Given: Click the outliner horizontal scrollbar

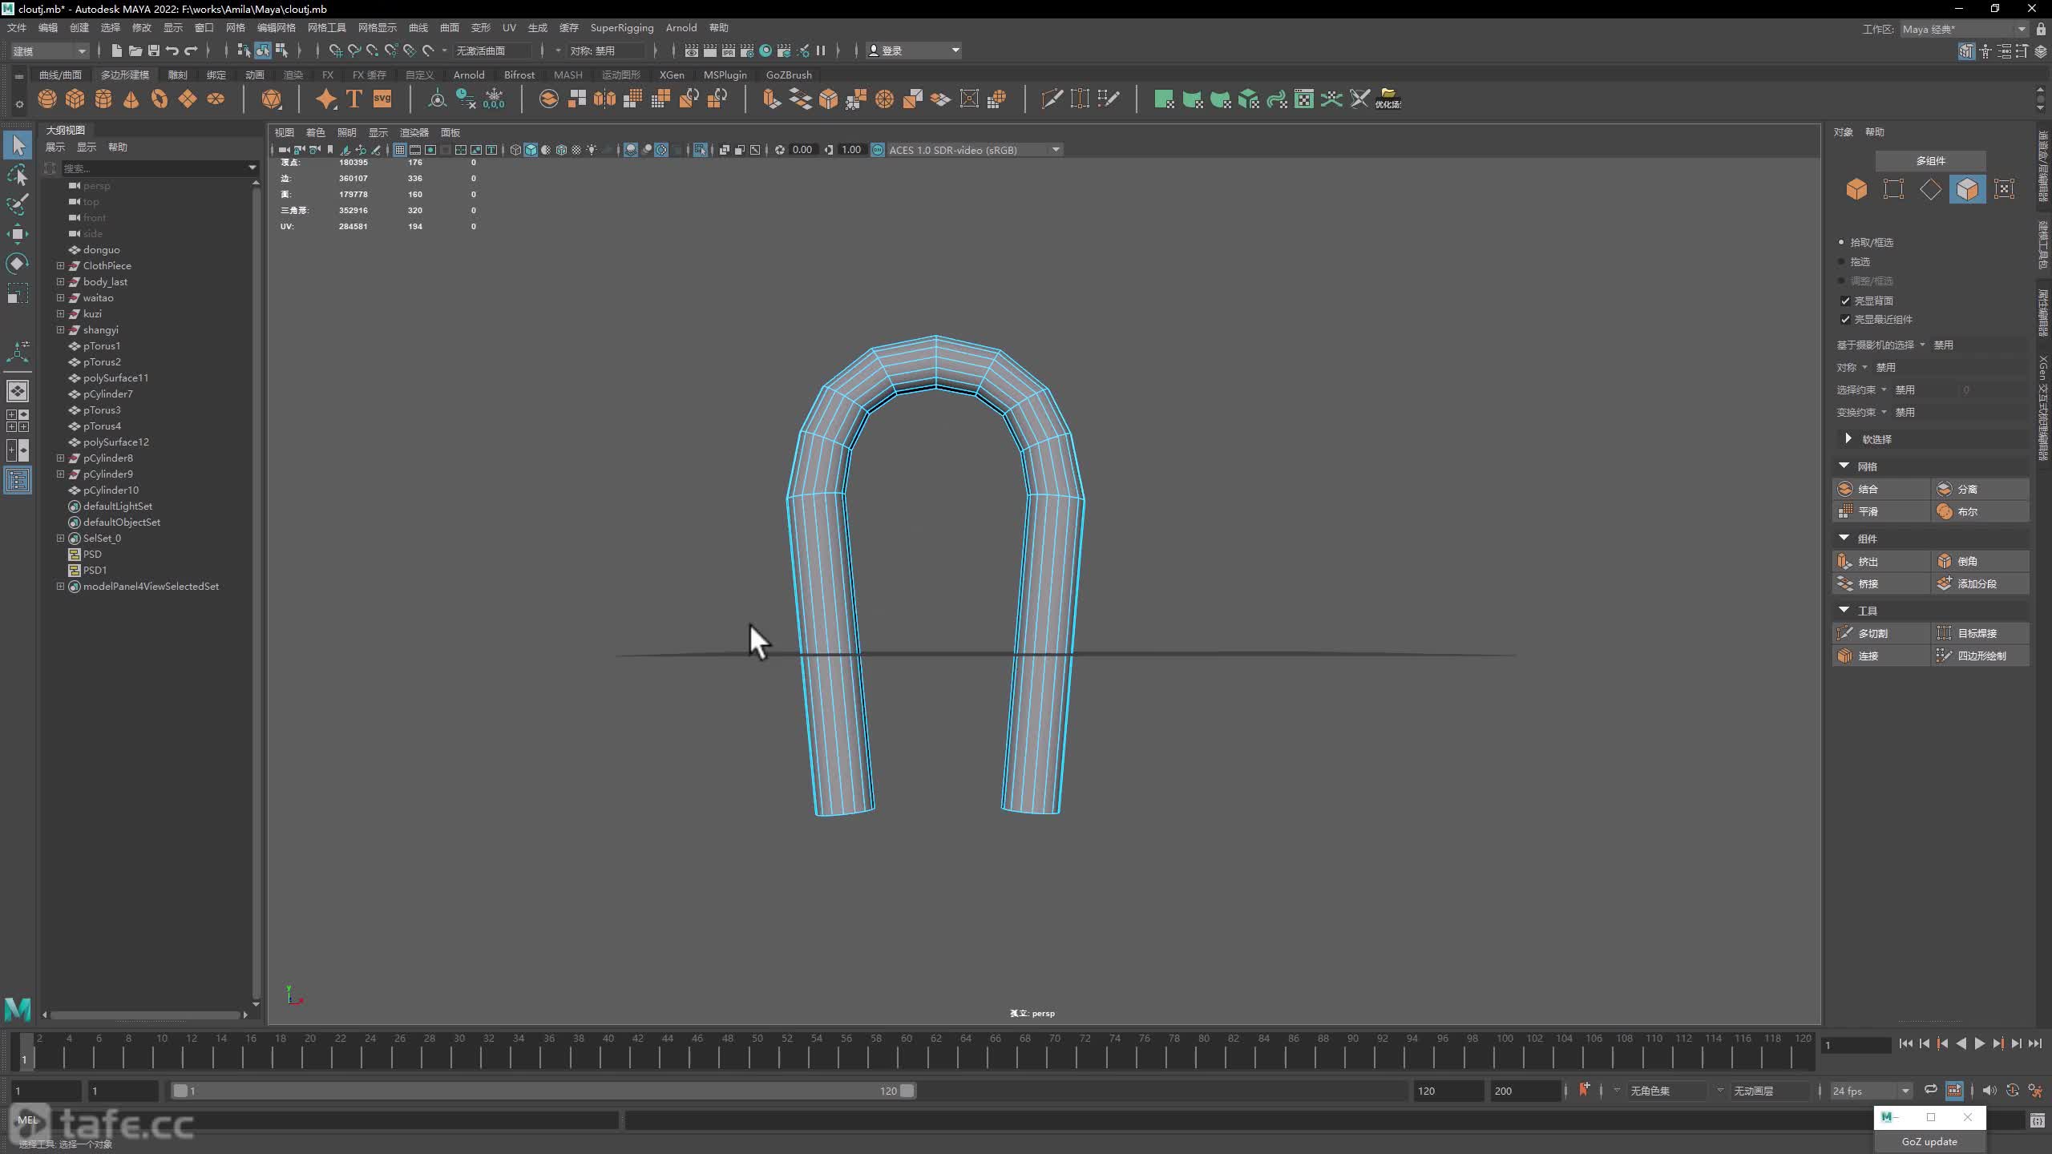Looking at the screenshot, I should pyautogui.click(x=144, y=1015).
